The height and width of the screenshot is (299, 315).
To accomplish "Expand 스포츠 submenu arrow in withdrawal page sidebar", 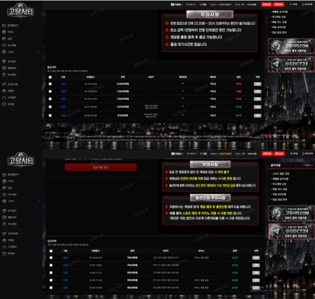I will tap(38, 52).
